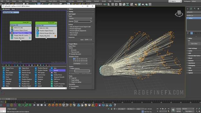Screen dimensions: 201x113
Task: Tick 'Enable clustering' checkbox
Action: 70,68
